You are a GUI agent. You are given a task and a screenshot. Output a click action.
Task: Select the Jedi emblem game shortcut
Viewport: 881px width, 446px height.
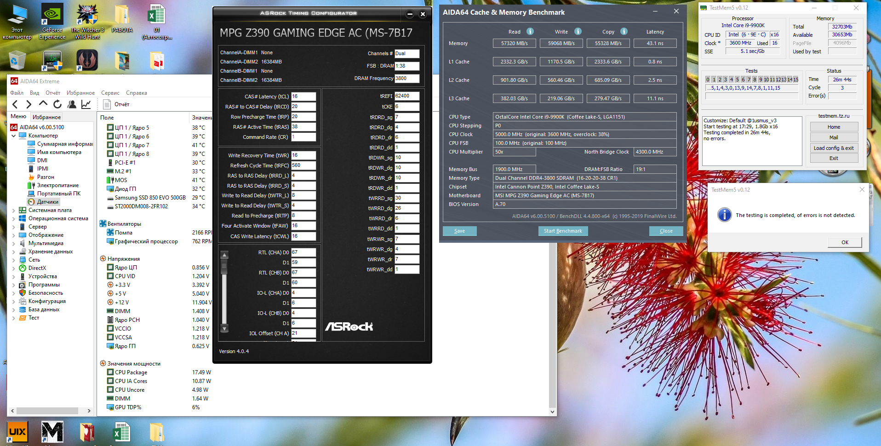[87, 60]
